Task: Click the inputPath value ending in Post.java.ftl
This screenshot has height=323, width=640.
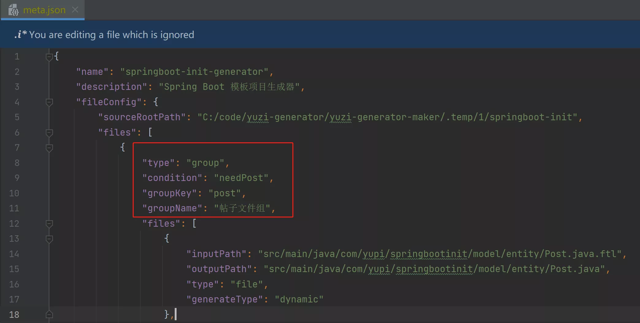Action: coord(440,254)
